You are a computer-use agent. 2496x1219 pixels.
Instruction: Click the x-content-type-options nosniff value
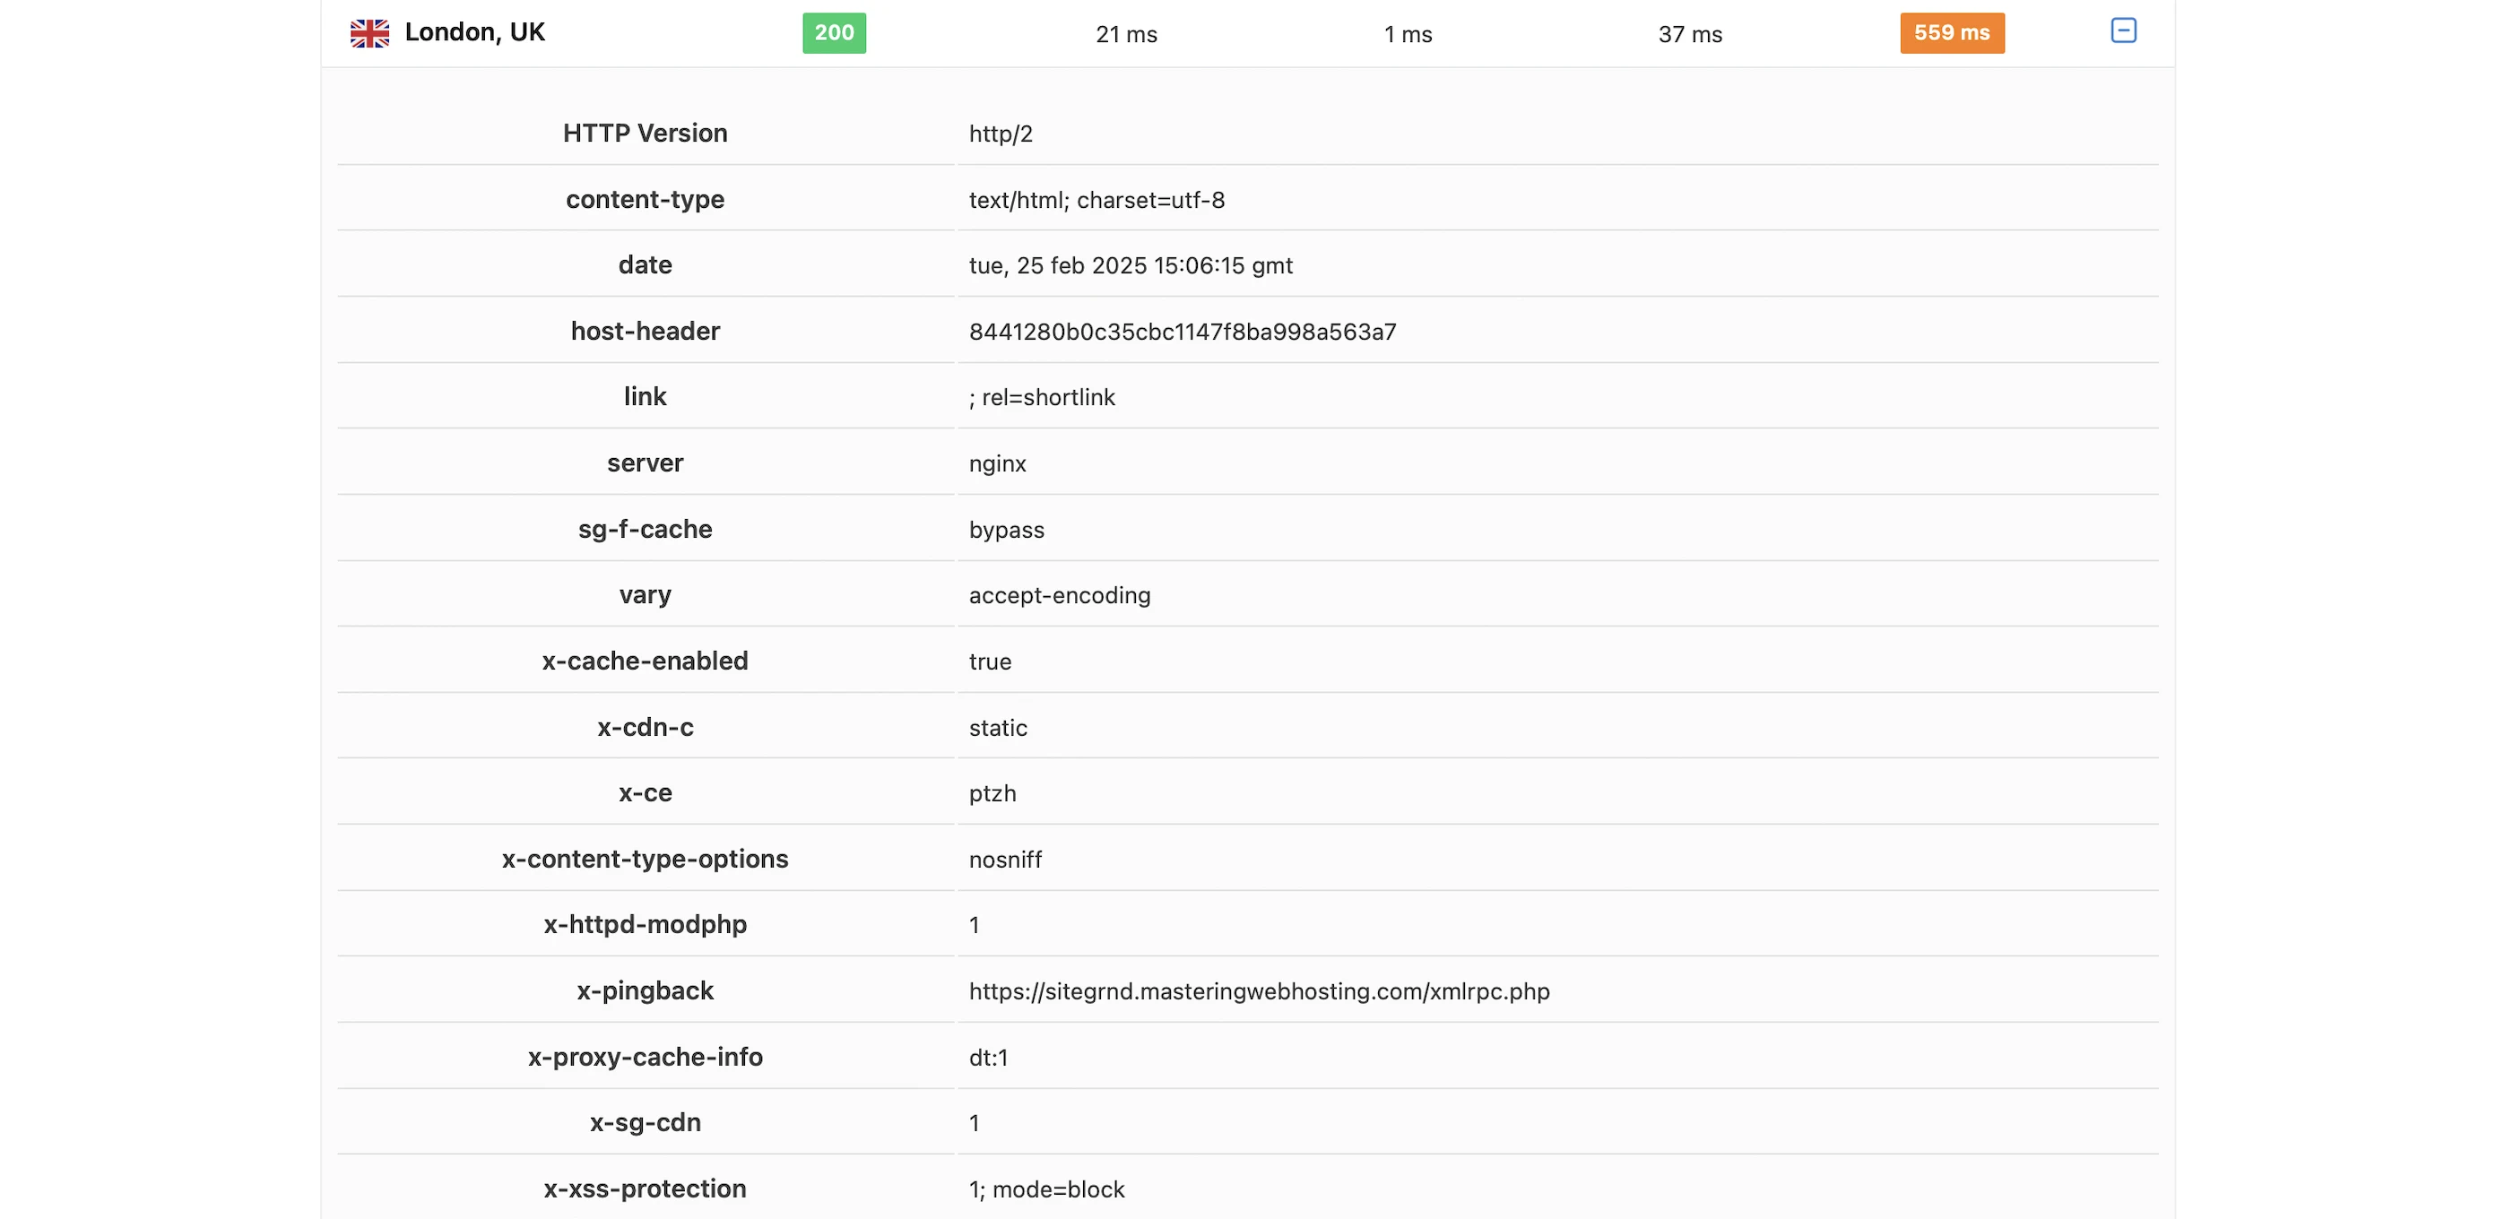(1005, 860)
